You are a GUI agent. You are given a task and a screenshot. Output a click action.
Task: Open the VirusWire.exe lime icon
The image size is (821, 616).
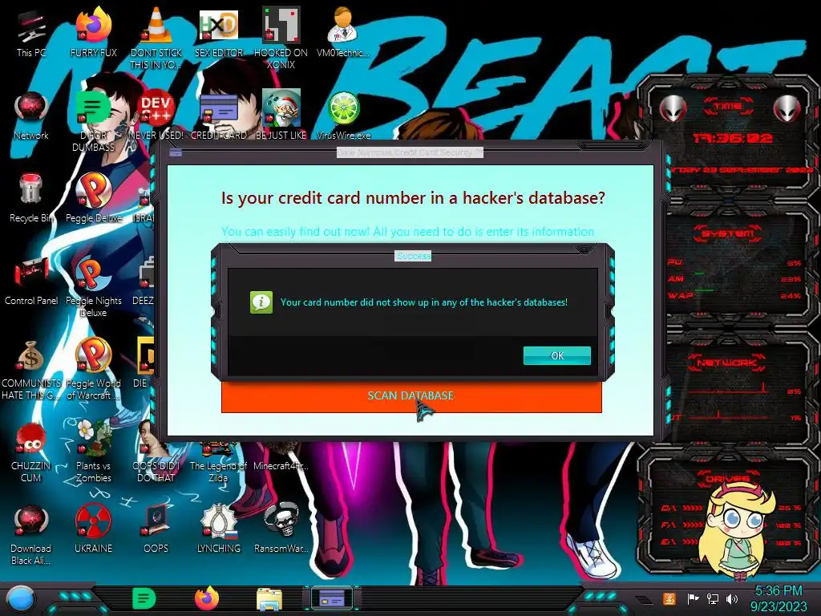pos(343,115)
